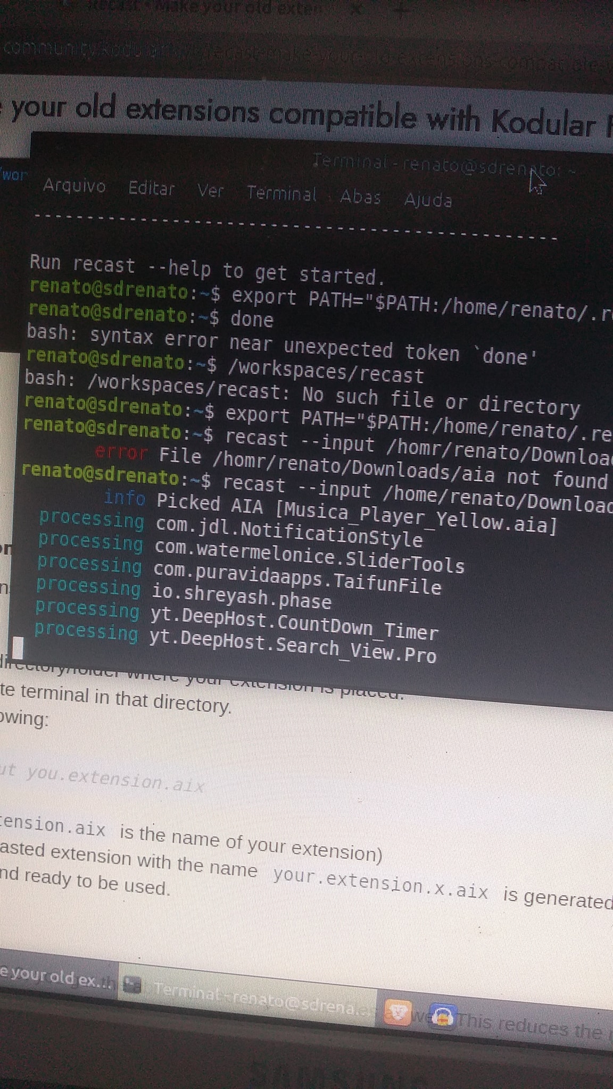
Task: Click the 'done' command text
Action: click(252, 319)
